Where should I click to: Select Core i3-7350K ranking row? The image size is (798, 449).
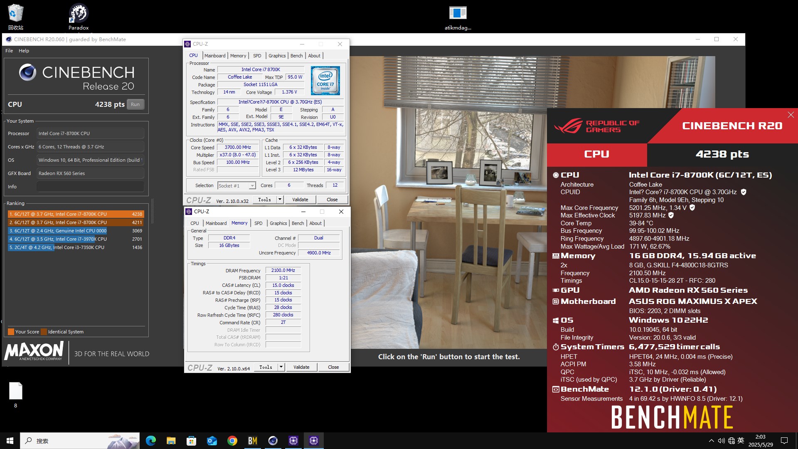click(x=76, y=247)
